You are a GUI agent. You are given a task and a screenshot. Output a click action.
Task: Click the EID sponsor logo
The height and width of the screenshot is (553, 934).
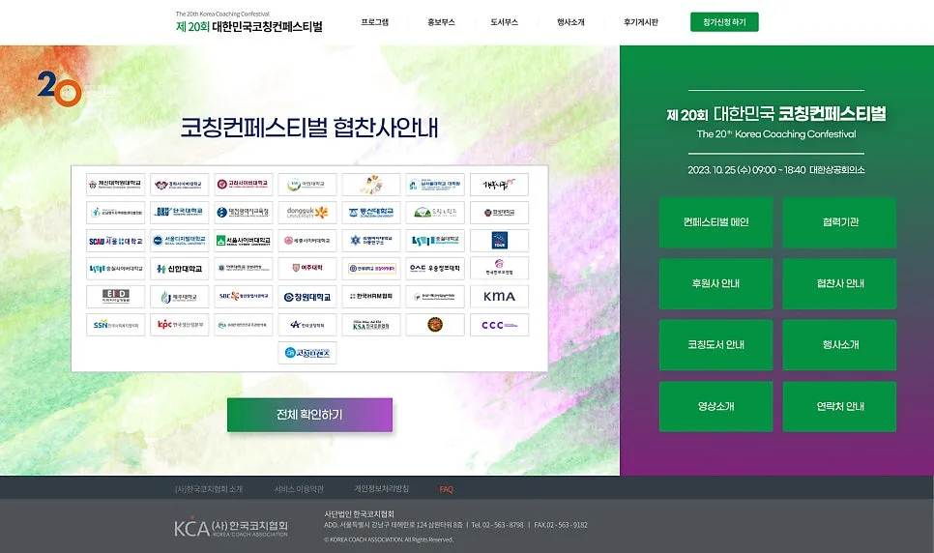pyautogui.click(x=116, y=297)
